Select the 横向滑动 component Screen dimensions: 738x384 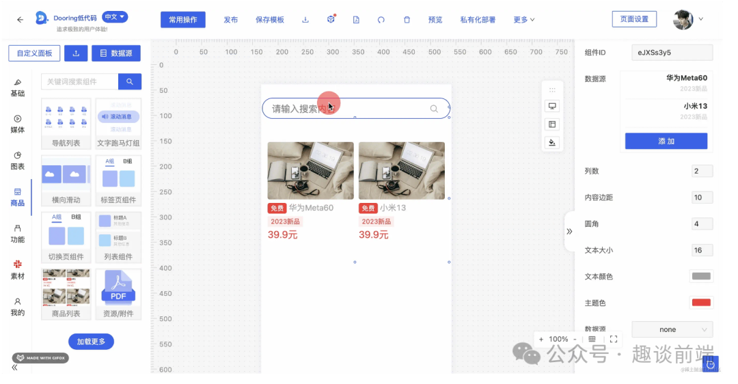coord(66,180)
